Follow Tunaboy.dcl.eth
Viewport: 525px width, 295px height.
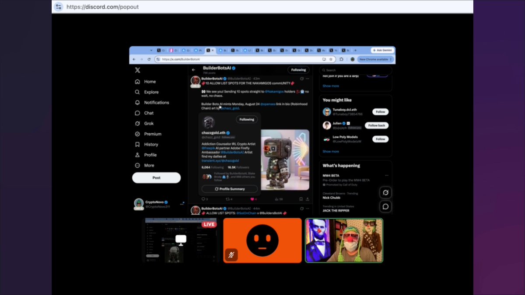click(x=381, y=112)
